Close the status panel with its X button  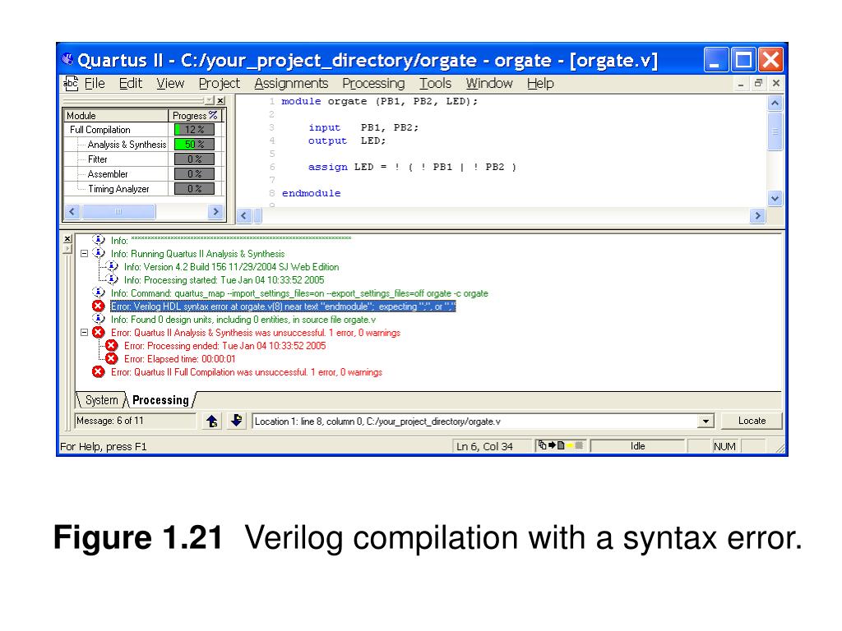coord(220,100)
